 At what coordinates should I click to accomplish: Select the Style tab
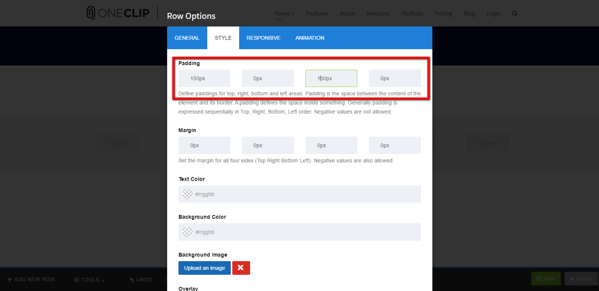click(223, 38)
